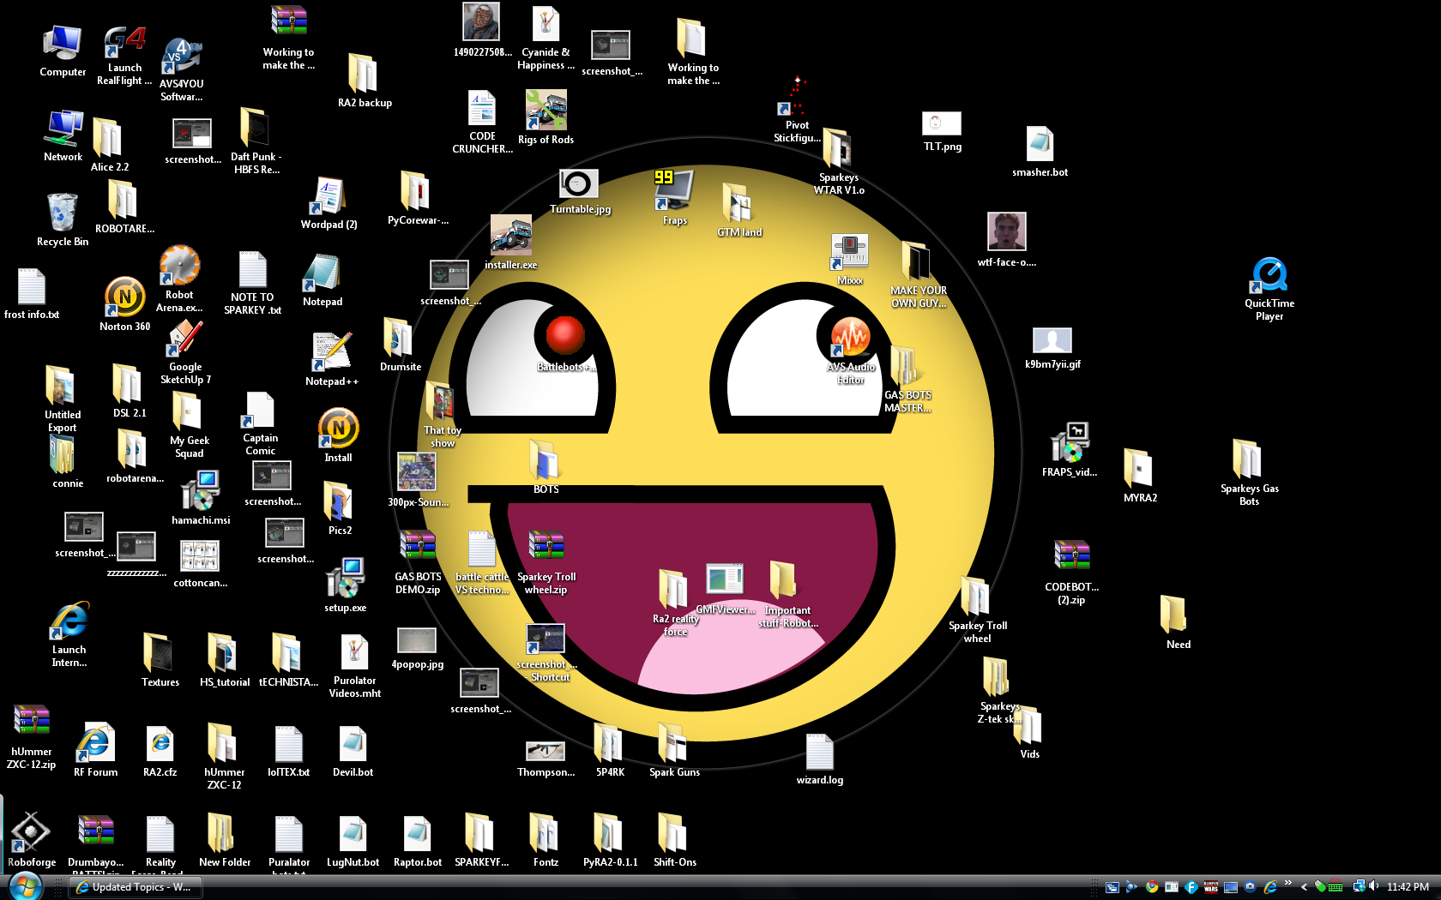Viewport: 1441px width, 900px height.
Task: Open the CODE CRUNCHER document
Action: (482, 122)
